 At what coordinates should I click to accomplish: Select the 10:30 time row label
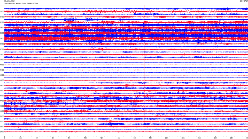[x=2, y=65]
